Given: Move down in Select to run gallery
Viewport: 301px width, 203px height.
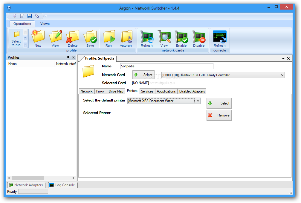Looking at the screenshot, I should [x=25, y=38].
